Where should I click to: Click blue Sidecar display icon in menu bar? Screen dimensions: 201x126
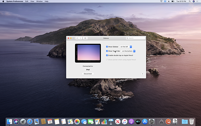click(x=165, y=1)
